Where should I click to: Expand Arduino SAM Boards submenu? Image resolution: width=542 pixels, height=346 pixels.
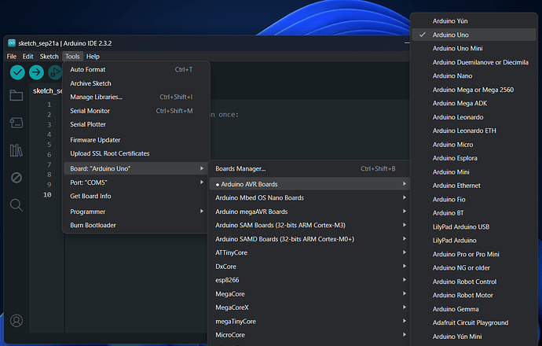[x=309, y=225]
